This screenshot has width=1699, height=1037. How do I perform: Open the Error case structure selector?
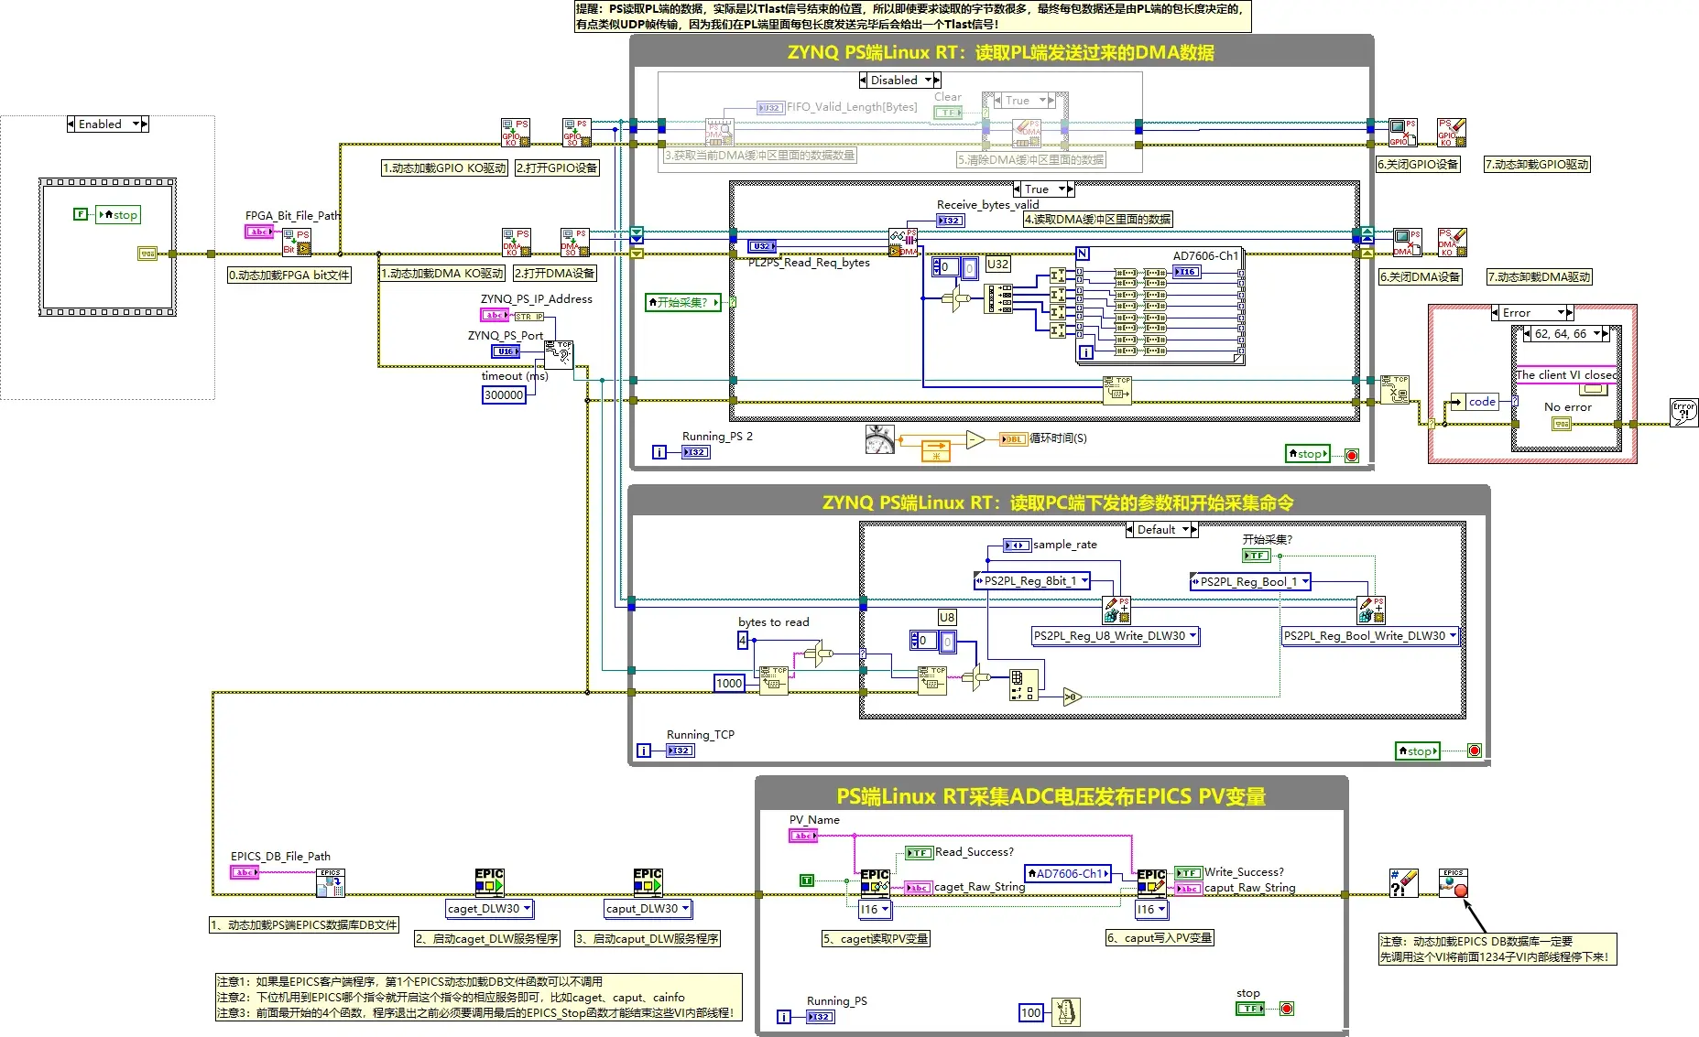[x=1532, y=313]
